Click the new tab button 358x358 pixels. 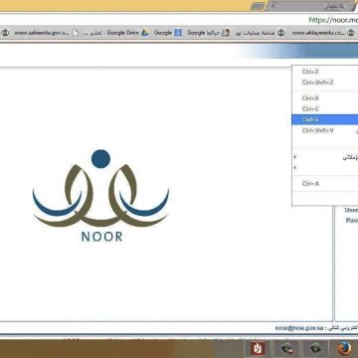tap(258, 6)
